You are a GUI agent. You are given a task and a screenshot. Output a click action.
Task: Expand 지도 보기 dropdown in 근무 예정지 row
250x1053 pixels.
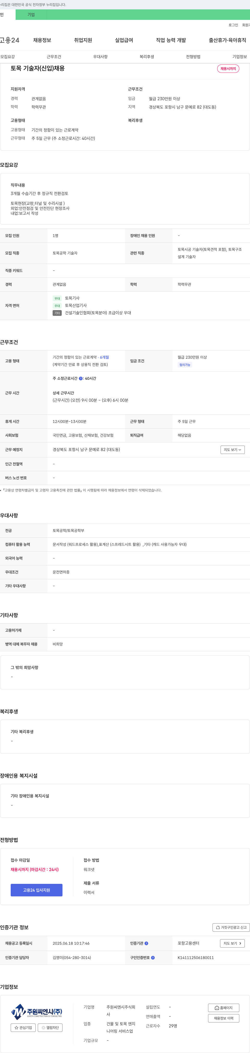point(233,450)
